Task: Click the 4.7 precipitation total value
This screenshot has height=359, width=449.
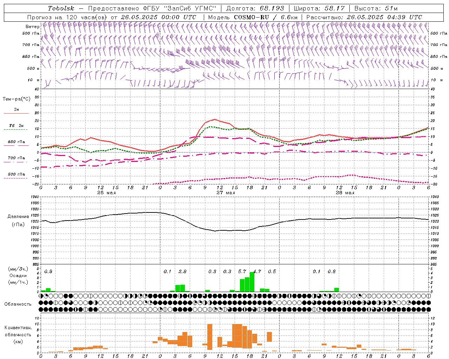Action: pyautogui.click(x=257, y=271)
